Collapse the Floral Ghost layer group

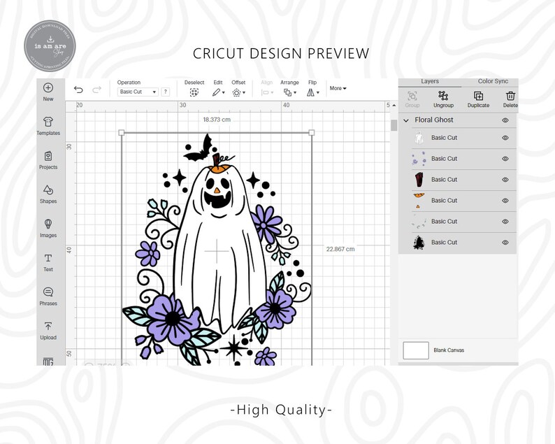[406, 120]
